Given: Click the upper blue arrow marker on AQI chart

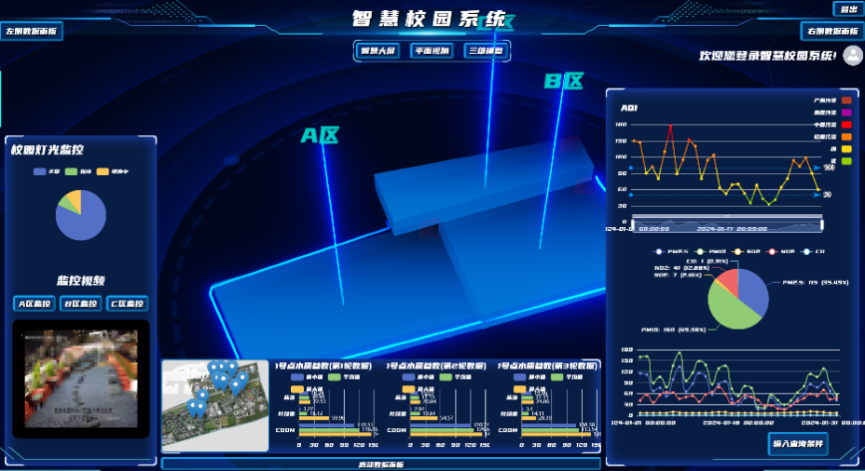Looking at the screenshot, I should (x=815, y=168).
